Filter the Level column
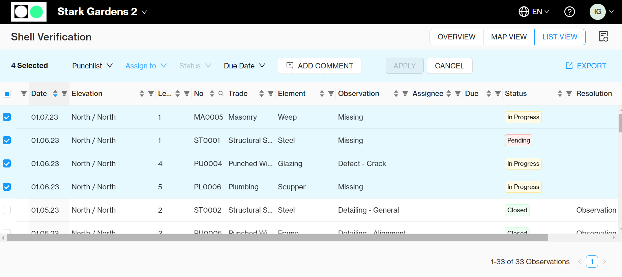This screenshot has height=277, width=622. pos(187,94)
